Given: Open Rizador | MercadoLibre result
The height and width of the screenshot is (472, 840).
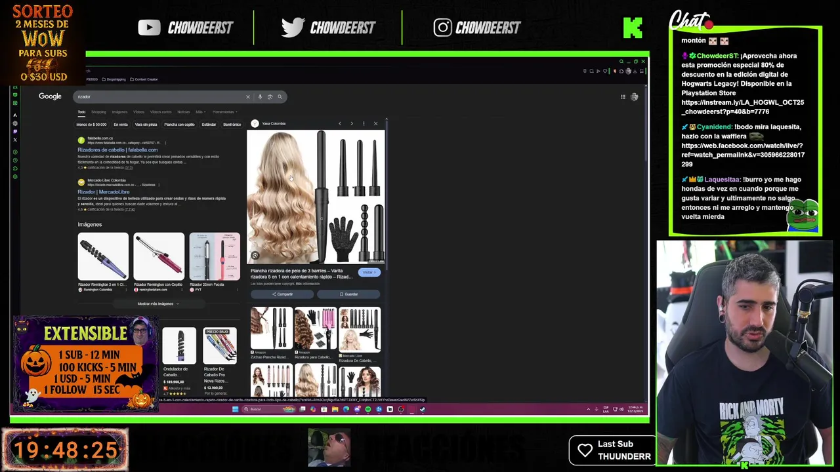Looking at the screenshot, I should pyautogui.click(x=104, y=191).
